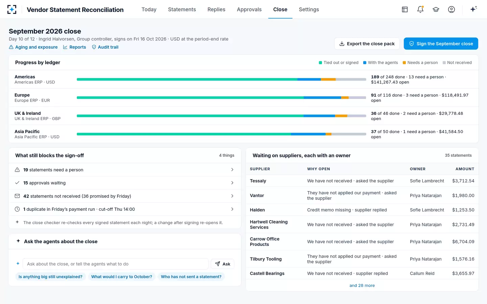487x304 pixels.
Task: Click the green 'Tied out or signed' legend swatch
Action: (x=320, y=63)
